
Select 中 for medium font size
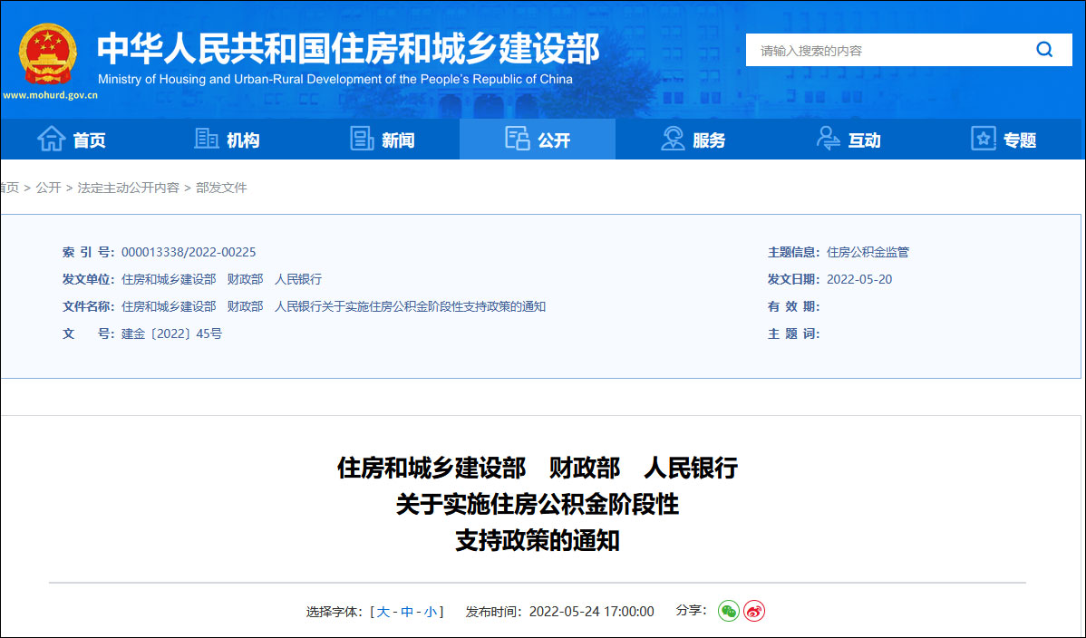click(406, 611)
